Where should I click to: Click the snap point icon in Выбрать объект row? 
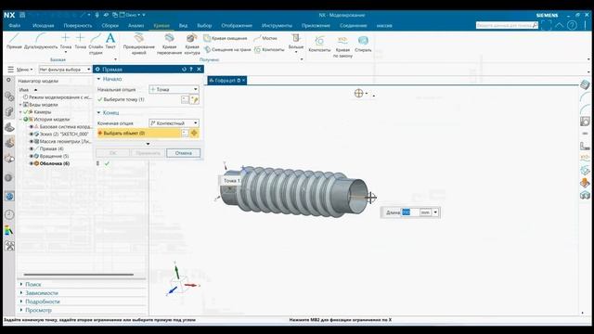[x=194, y=133]
